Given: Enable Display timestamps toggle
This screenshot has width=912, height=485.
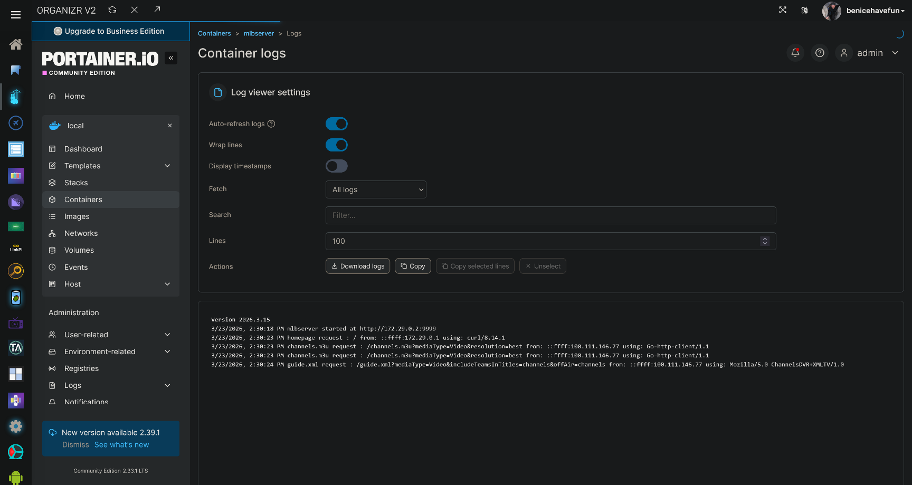Looking at the screenshot, I should point(336,166).
